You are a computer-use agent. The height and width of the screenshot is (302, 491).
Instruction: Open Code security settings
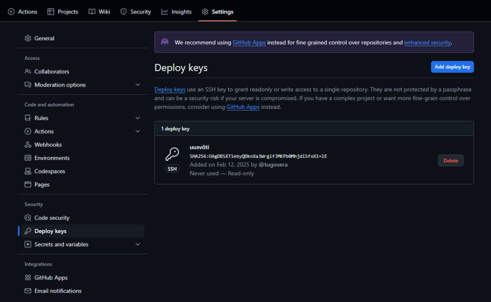(x=82, y=218)
